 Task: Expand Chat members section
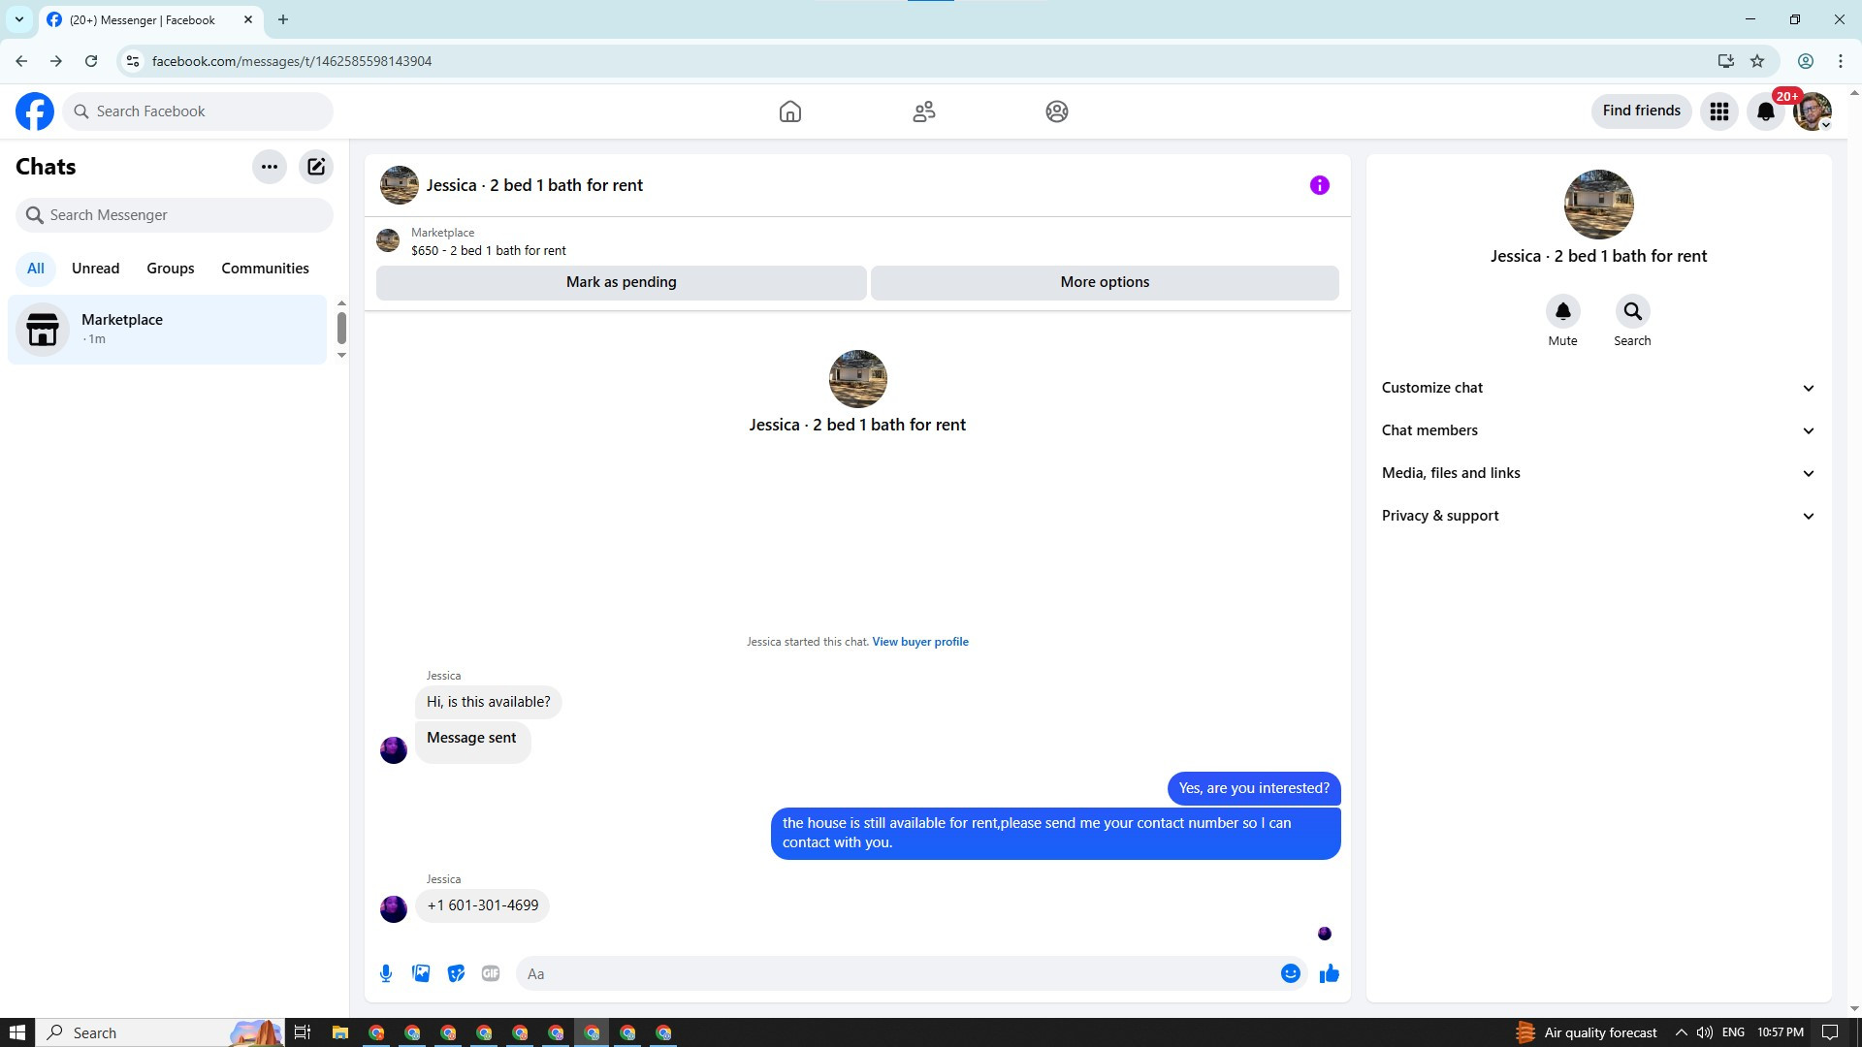pyautogui.click(x=1597, y=430)
